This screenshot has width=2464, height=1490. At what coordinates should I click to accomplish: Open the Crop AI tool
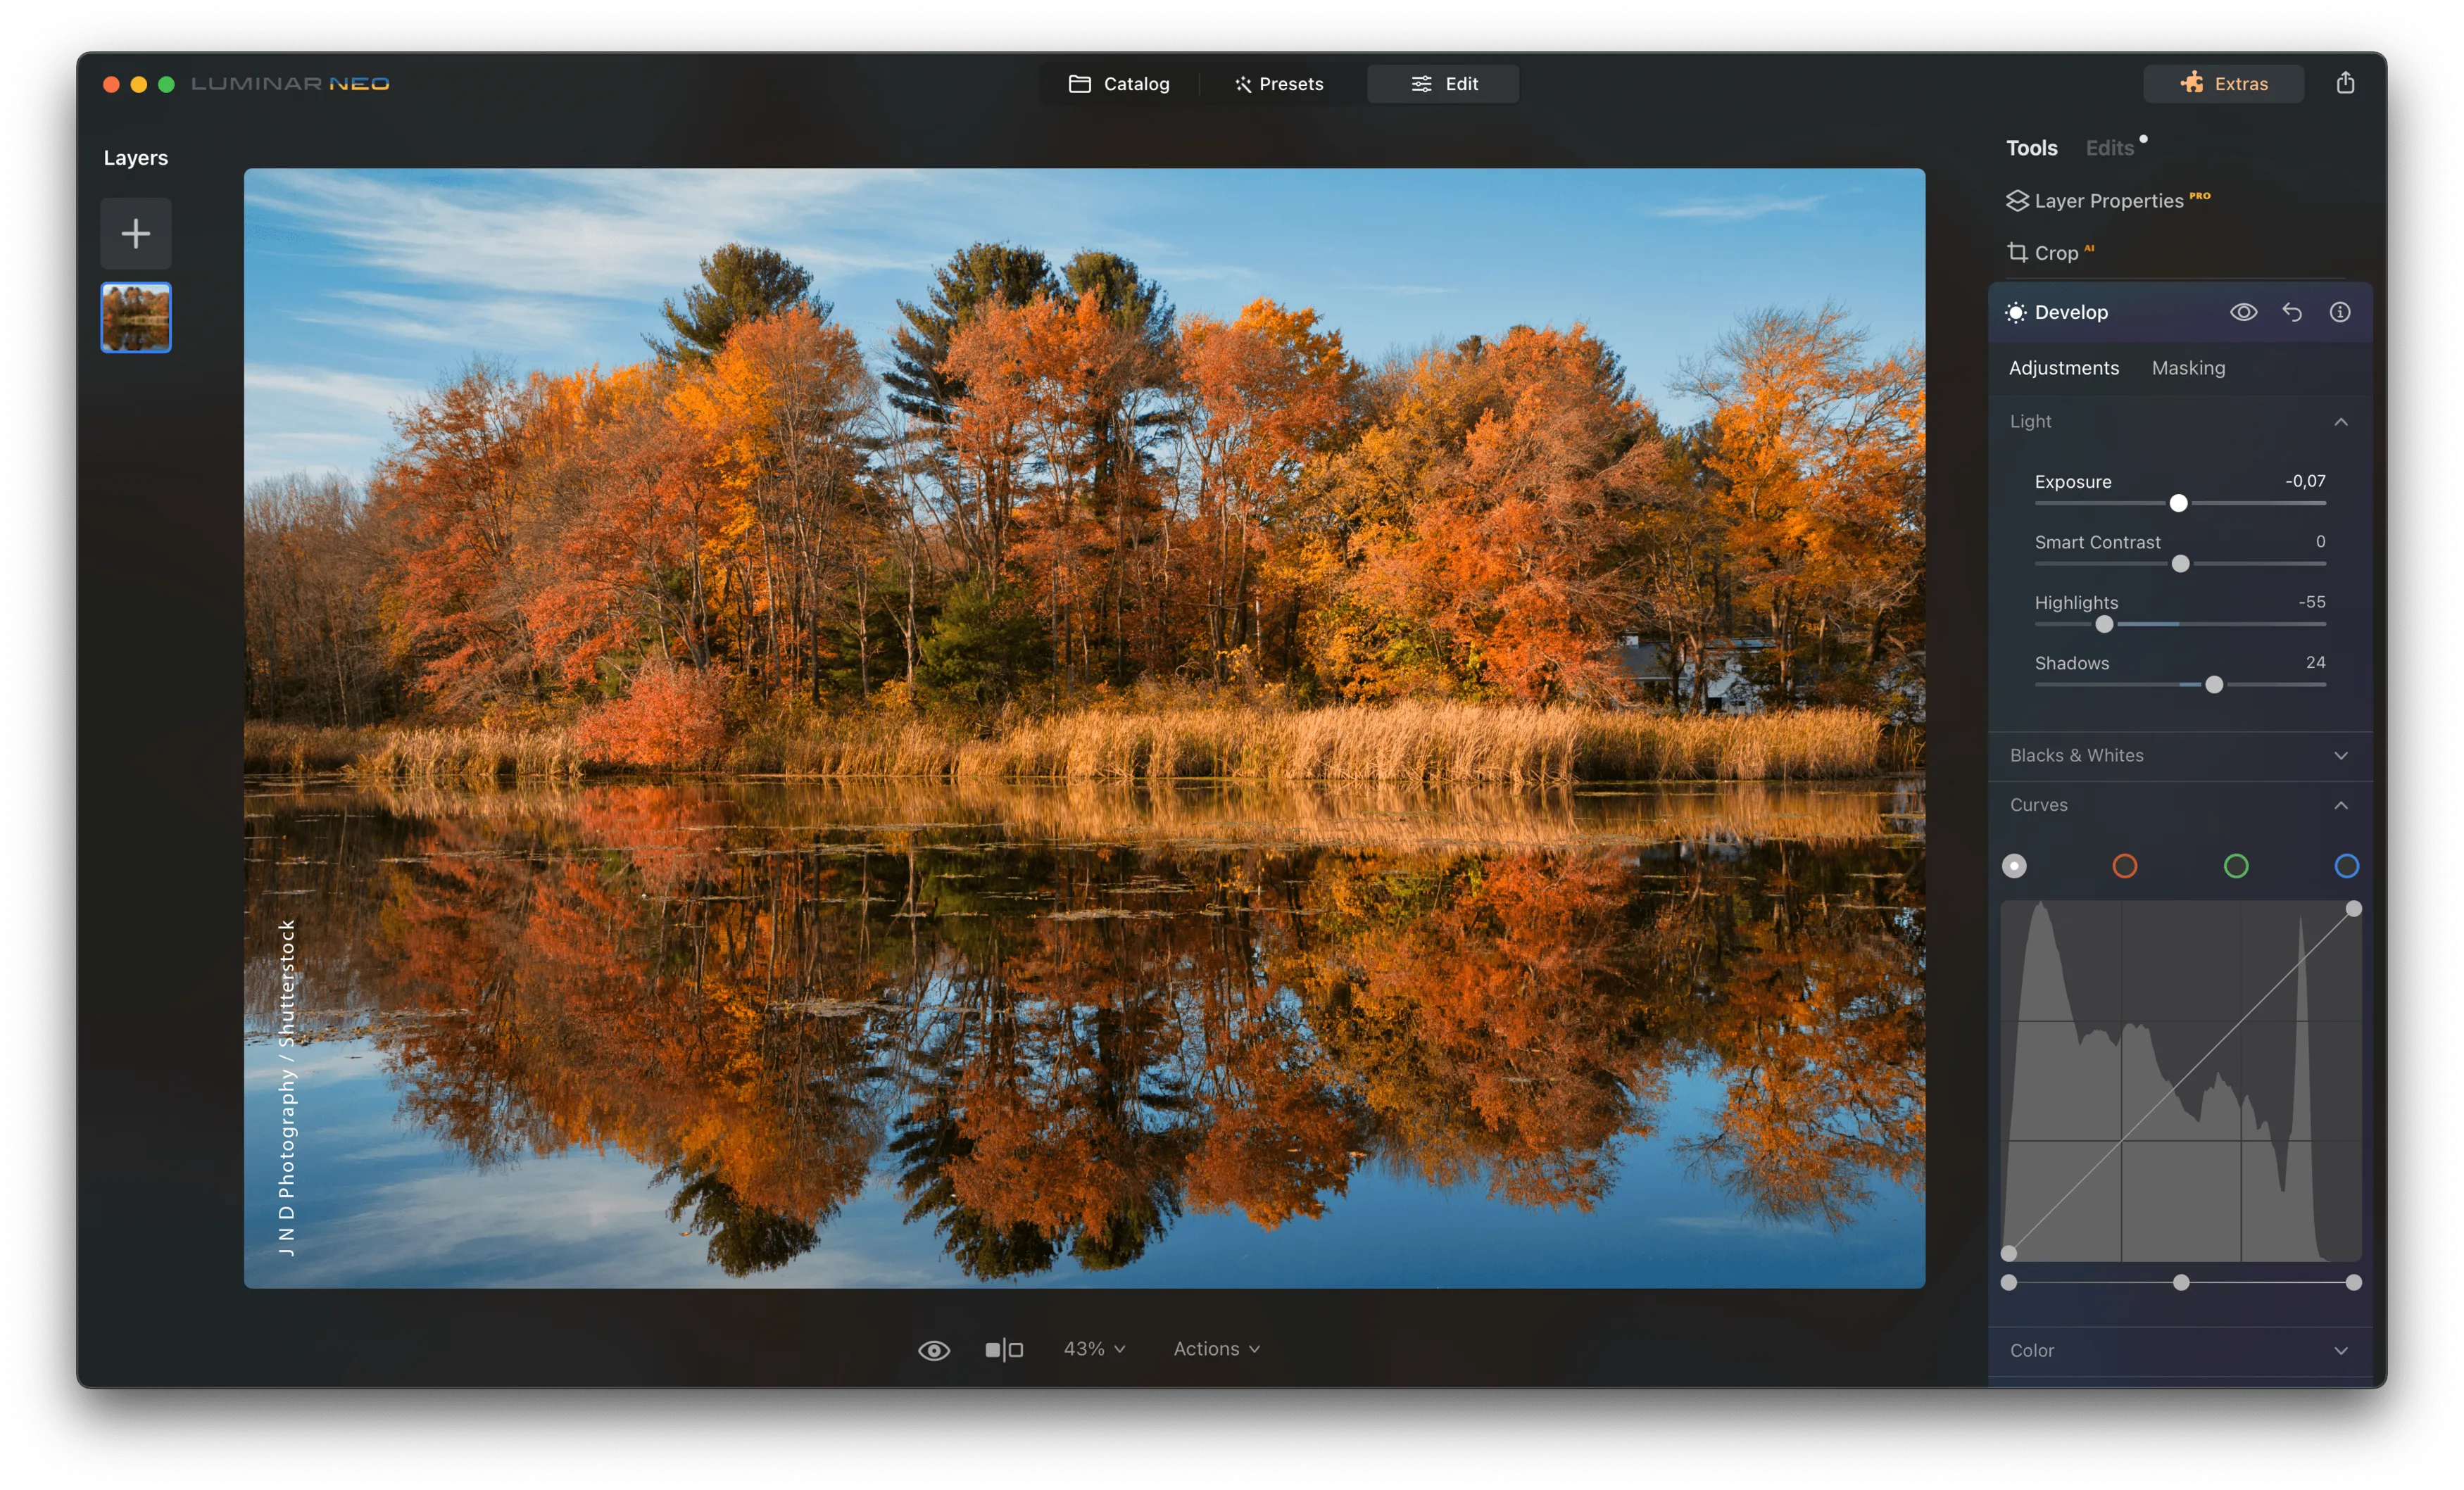tap(2055, 253)
